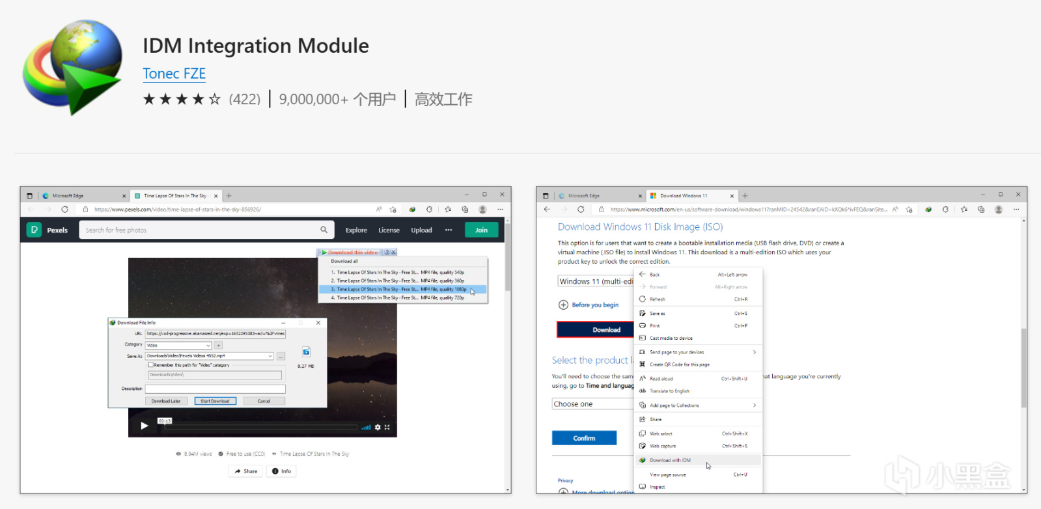Open the Pexels navigation more options ellipsis
The image size is (1041, 509).
click(449, 230)
